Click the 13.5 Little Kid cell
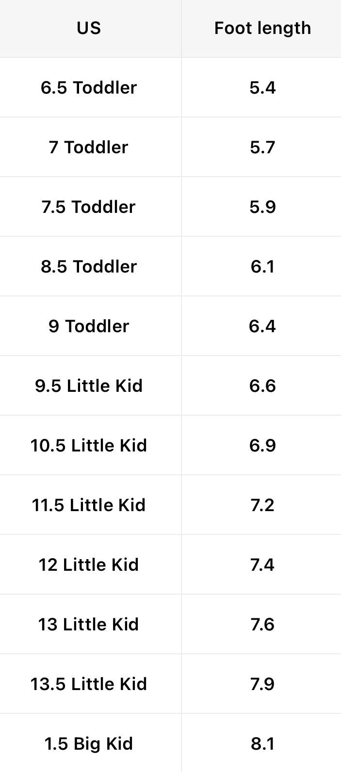341x772 pixels. point(89,684)
